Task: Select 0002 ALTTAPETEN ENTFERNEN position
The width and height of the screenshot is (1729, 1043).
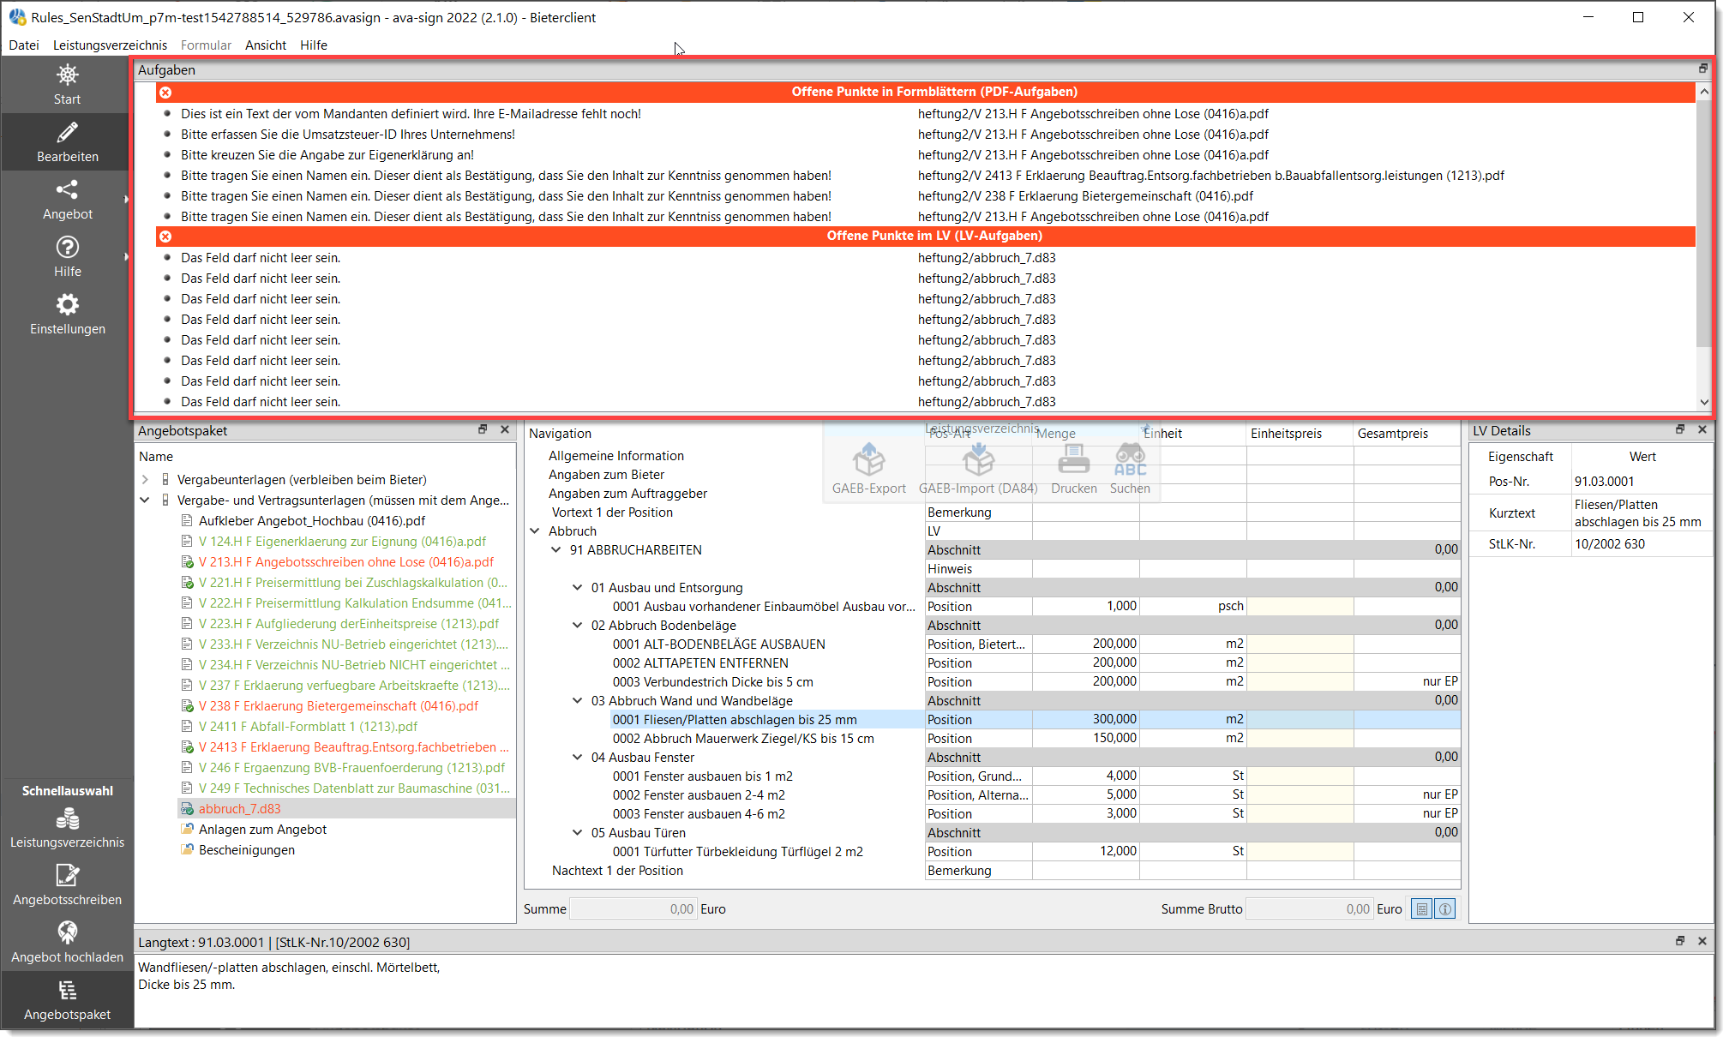Action: pos(699,663)
